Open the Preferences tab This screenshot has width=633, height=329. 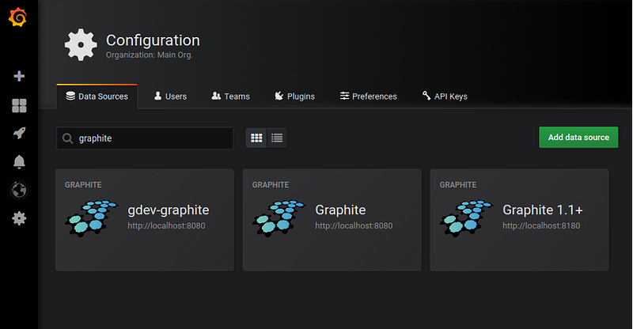coord(368,96)
